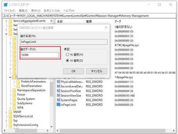Click the SrpExtensionConfig folder icon
Viewport: 178px width, 134px height.
(10, 125)
